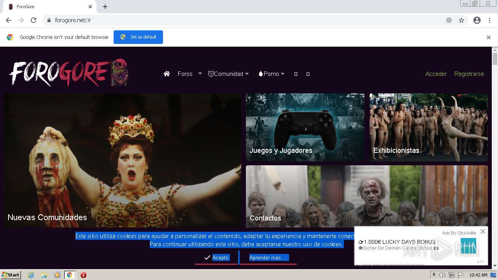
Task: Open the Action Center flag icon
Action: coord(461,275)
